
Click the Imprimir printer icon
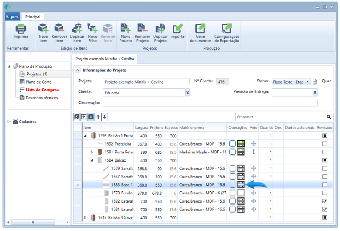click(21, 29)
